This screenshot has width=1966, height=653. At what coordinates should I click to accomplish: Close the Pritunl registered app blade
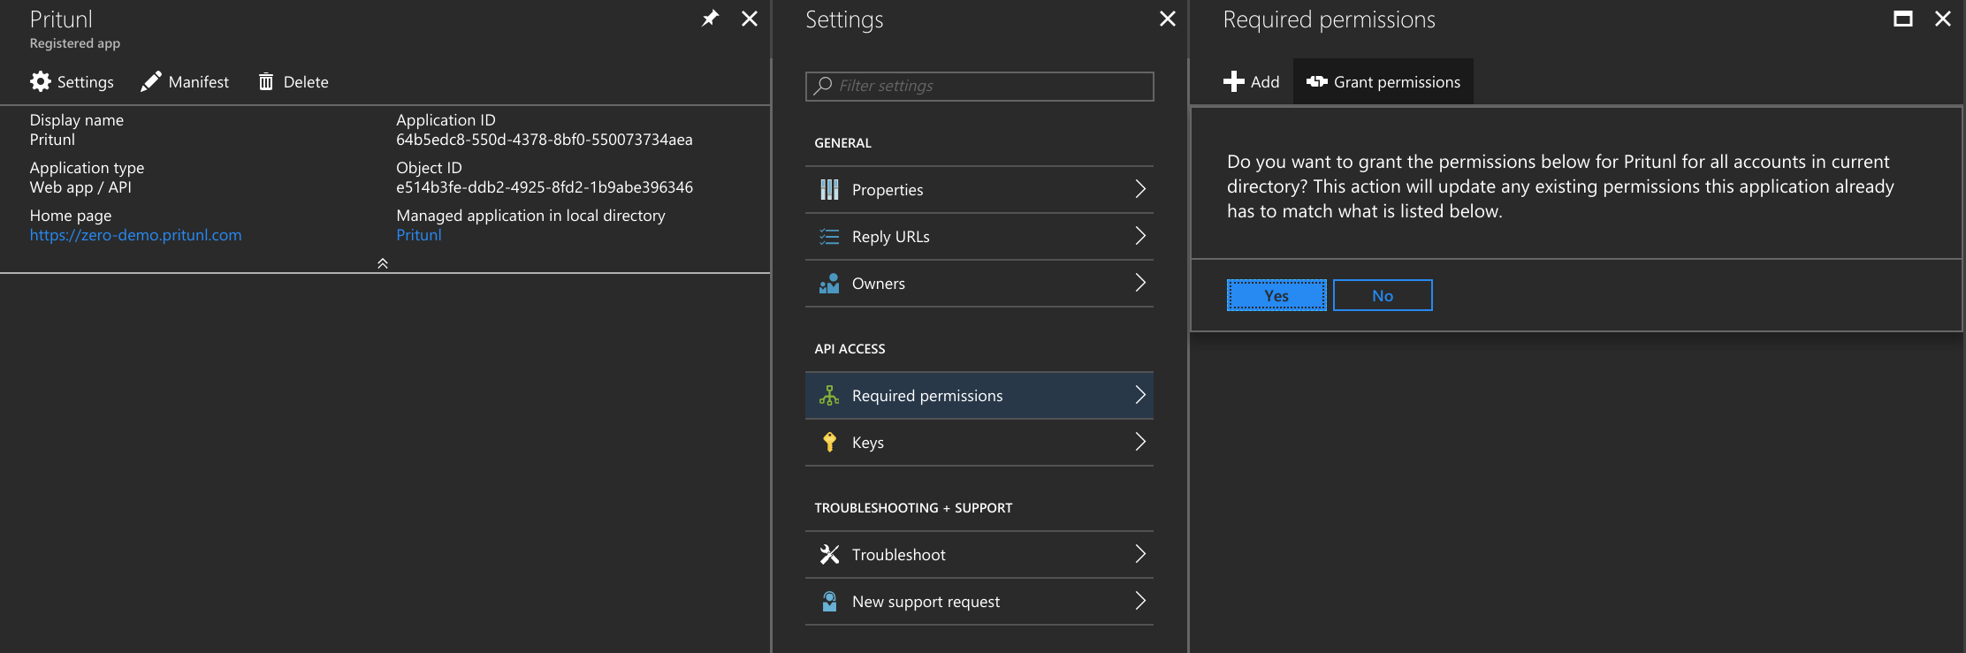pos(750,19)
